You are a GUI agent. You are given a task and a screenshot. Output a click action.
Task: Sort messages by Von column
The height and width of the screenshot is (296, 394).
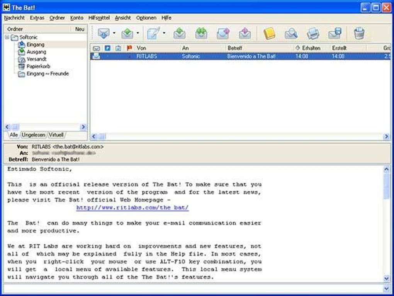(157, 48)
